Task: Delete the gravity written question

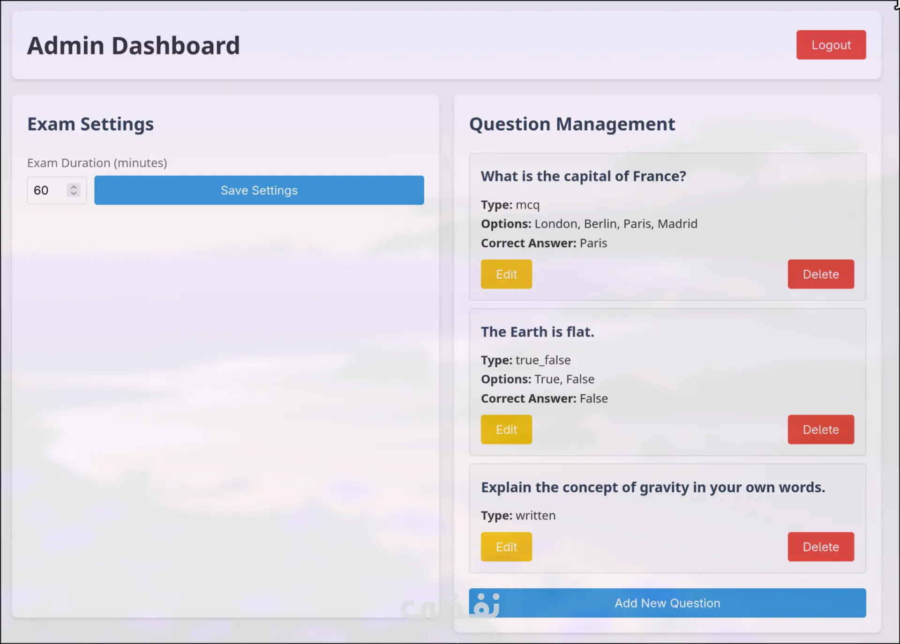Action: point(820,547)
